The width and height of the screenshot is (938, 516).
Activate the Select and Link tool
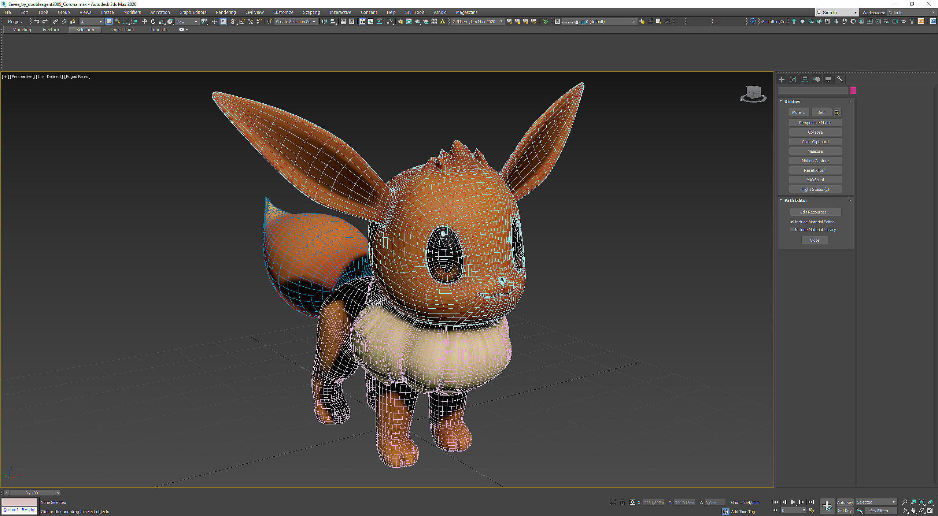[x=55, y=22]
